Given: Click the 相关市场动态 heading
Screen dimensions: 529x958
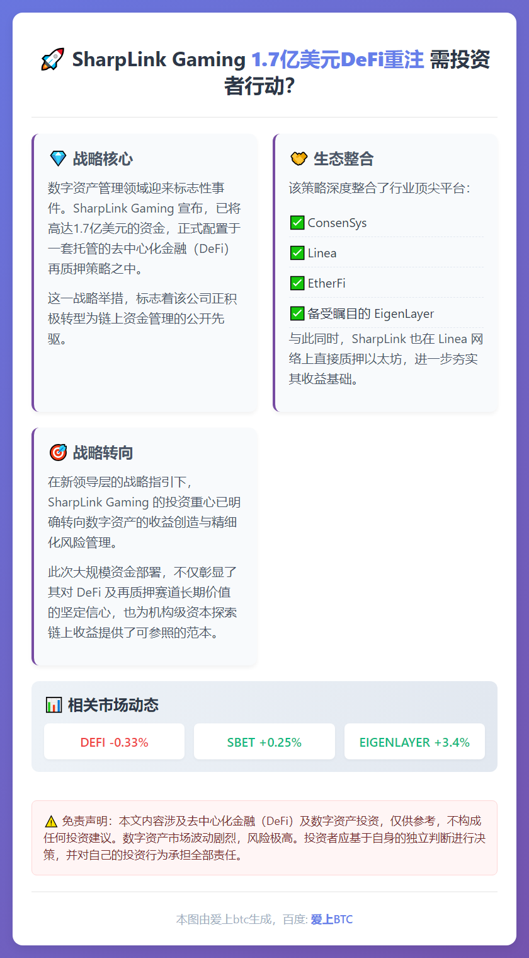Looking at the screenshot, I should tap(113, 704).
